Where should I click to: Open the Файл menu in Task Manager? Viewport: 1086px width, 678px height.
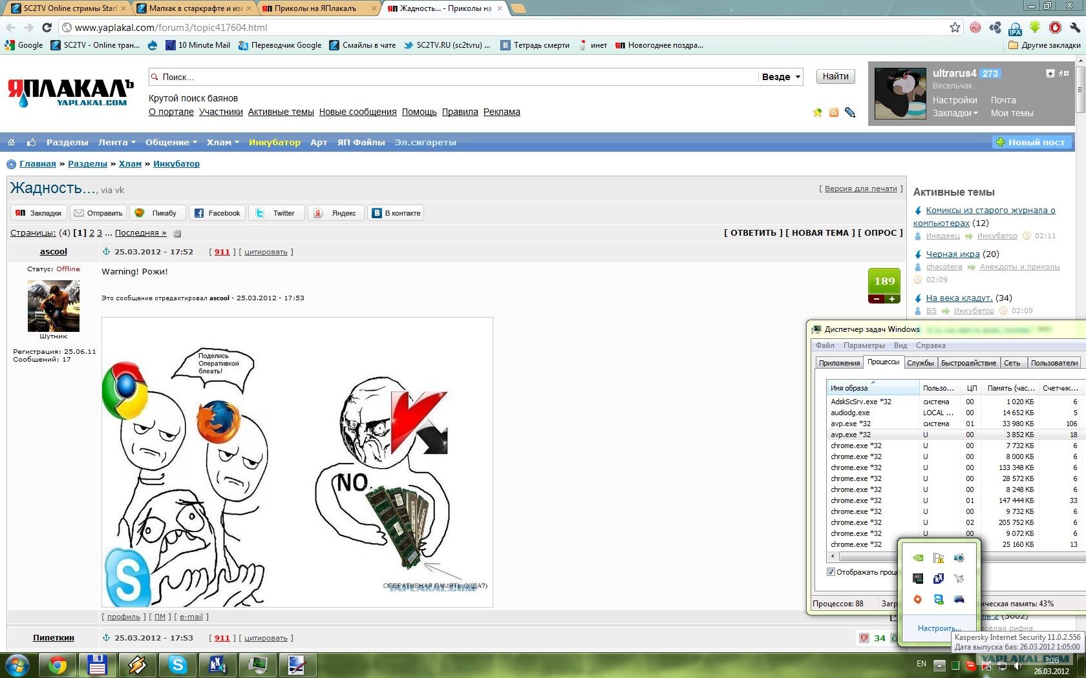825,345
